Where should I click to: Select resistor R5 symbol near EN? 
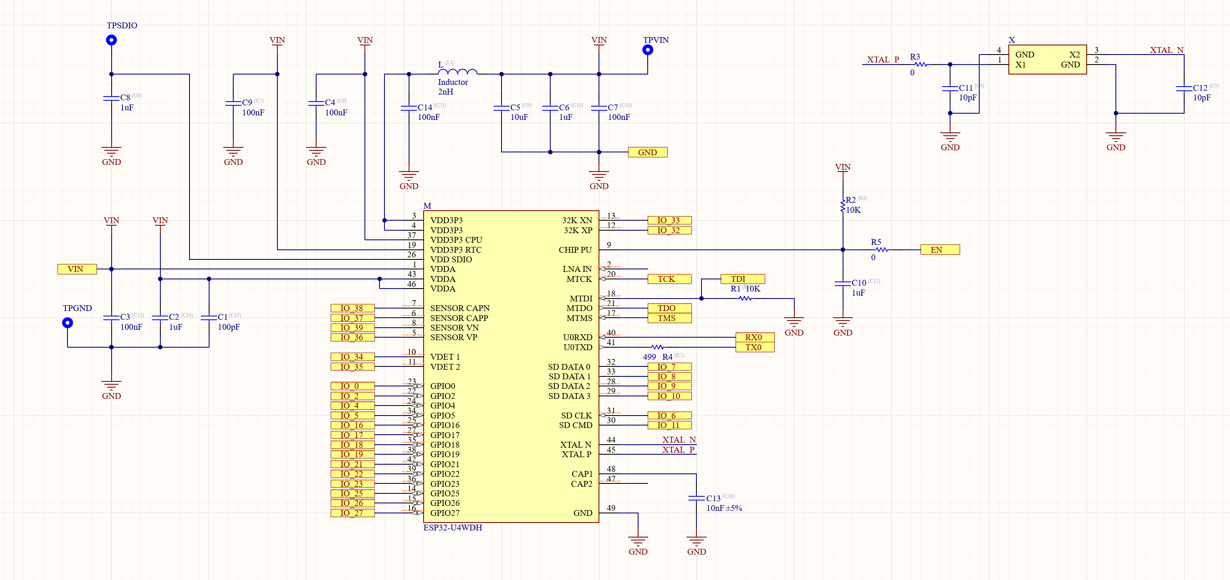tap(881, 250)
